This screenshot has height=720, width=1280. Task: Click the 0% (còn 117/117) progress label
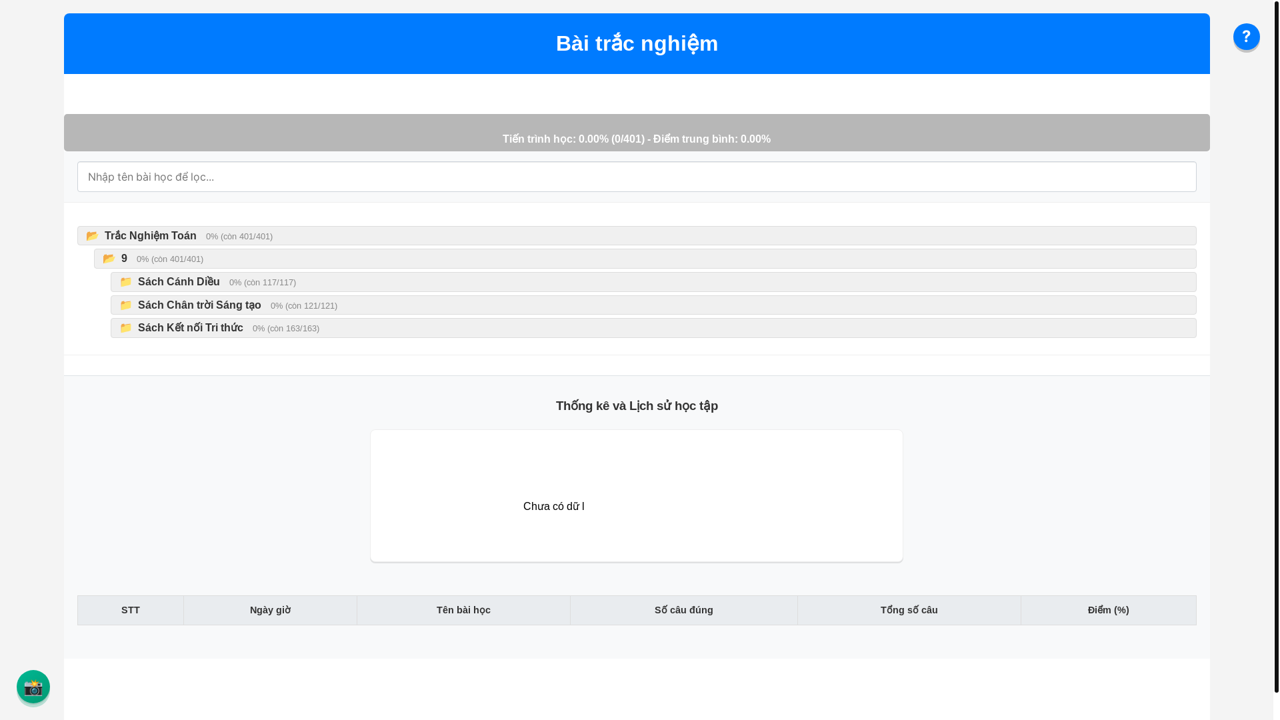tap(263, 283)
